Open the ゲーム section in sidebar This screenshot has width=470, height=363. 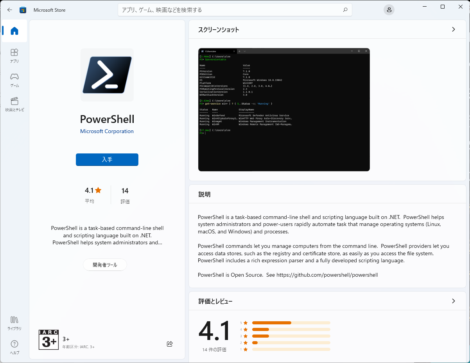(14, 80)
